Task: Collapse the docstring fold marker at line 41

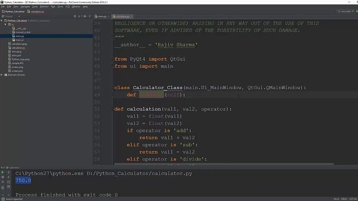Action: (x=112, y=37)
